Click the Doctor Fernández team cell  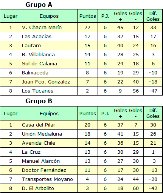point(49,170)
